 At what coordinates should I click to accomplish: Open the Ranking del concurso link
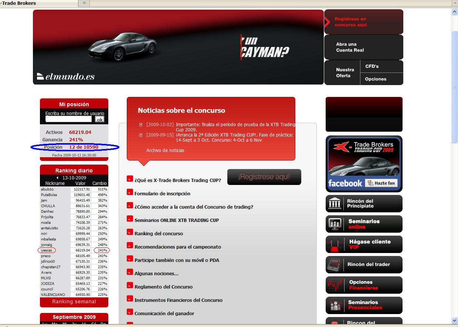pos(159,233)
